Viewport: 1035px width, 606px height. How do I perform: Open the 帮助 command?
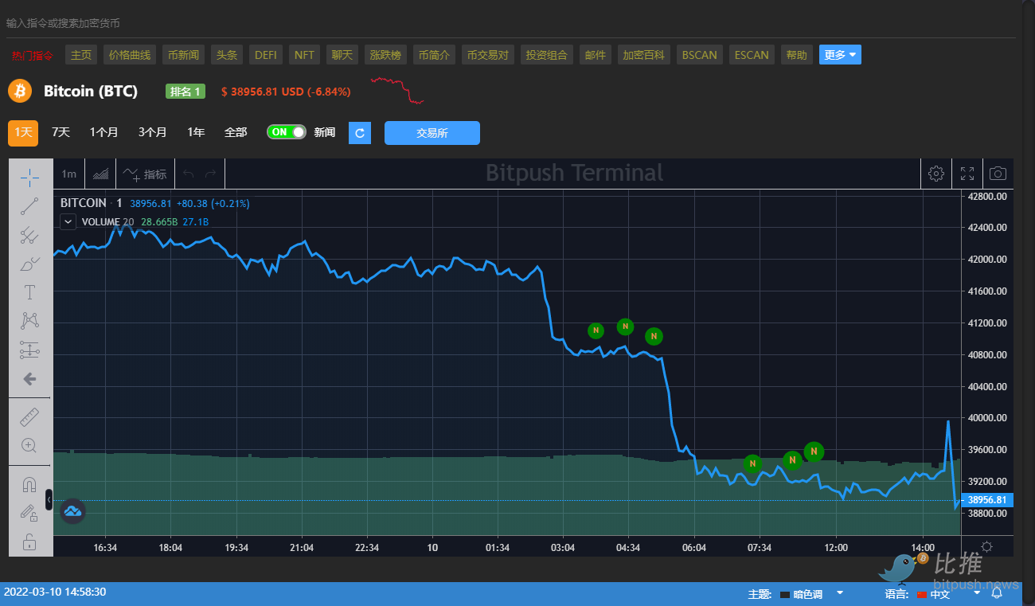pyautogui.click(x=797, y=55)
